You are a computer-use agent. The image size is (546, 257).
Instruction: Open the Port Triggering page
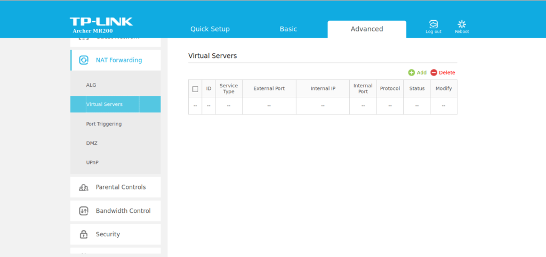tap(104, 124)
